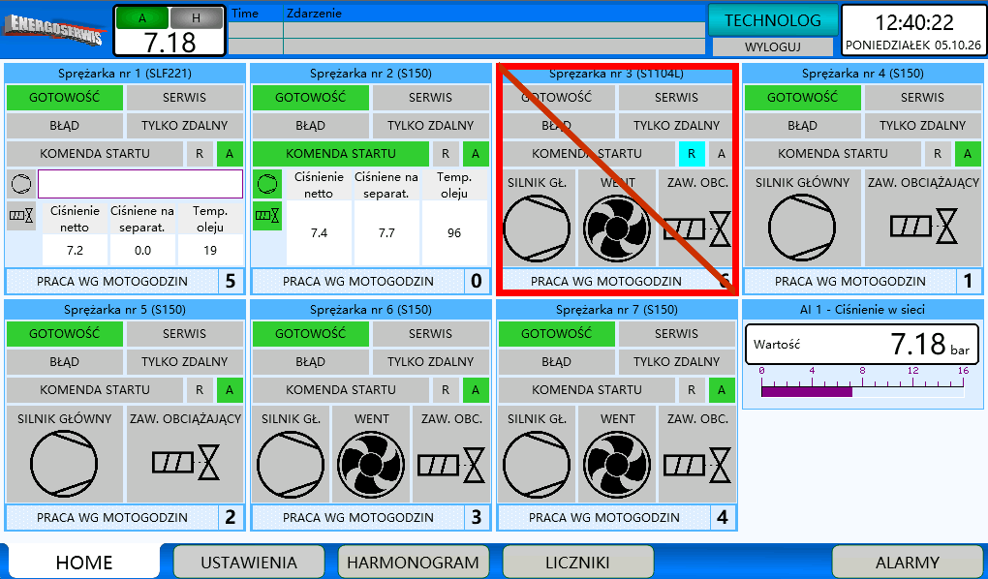
Task: Click the Wartość 7.18 bar display
Action: coord(863,345)
